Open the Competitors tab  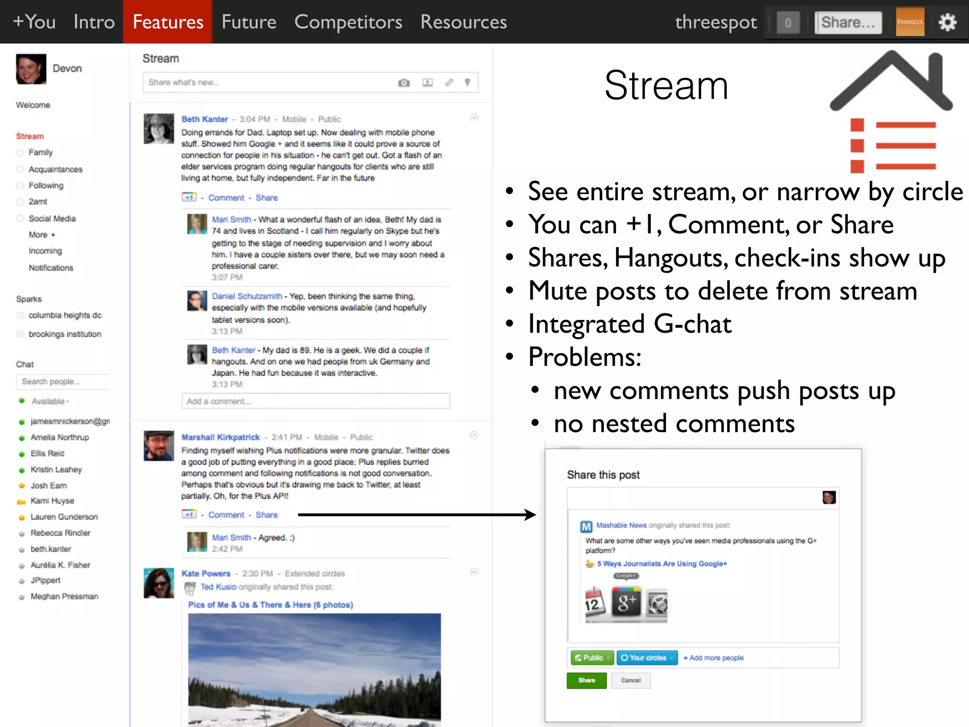click(348, 22)
